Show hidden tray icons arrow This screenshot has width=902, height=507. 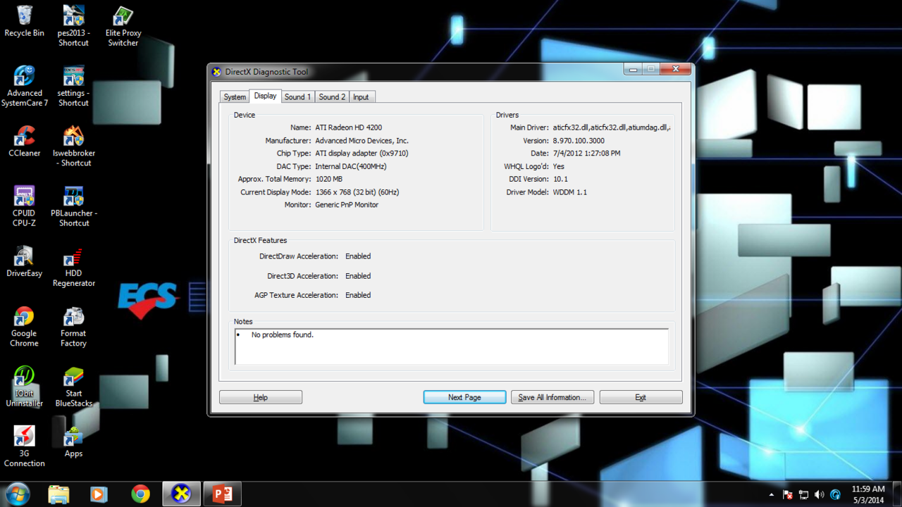[772, 494]
